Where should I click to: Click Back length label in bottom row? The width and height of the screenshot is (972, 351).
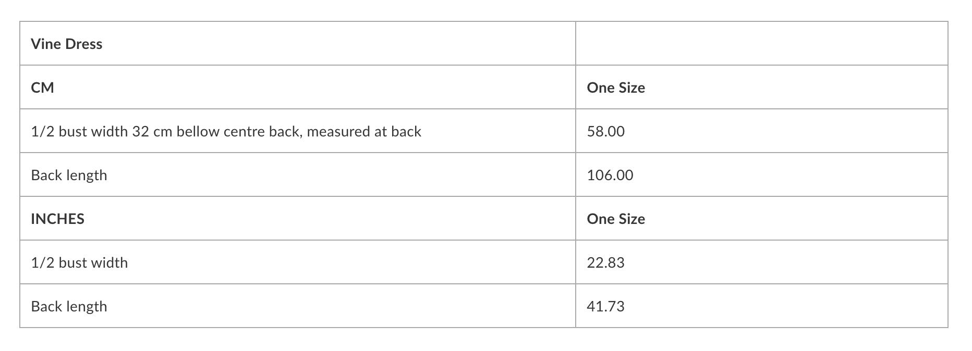pos(69,306)
